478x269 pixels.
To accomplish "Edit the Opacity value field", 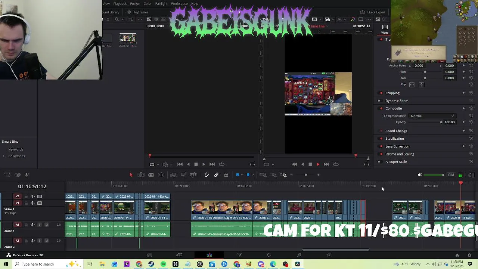I will (450, 122).
